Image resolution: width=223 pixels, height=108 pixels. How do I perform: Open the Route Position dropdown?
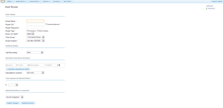pos(35,41)
